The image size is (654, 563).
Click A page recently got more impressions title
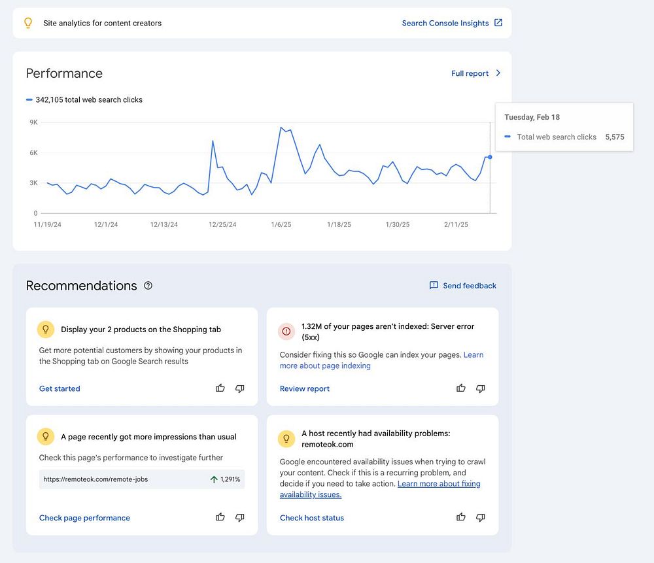click(148, 437)
